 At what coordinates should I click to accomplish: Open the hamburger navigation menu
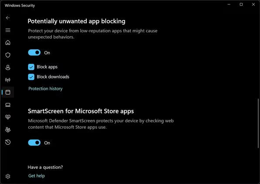tap(8, 30)
